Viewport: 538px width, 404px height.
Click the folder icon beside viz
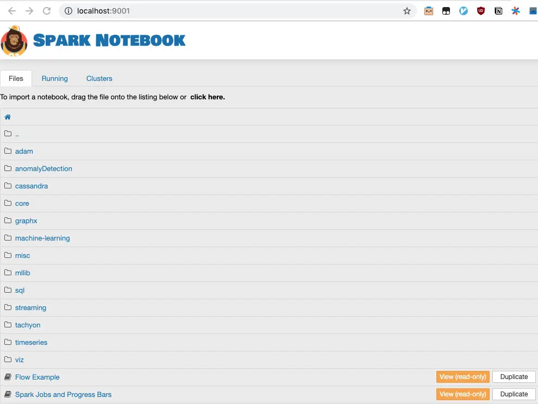tap(8, 359)
